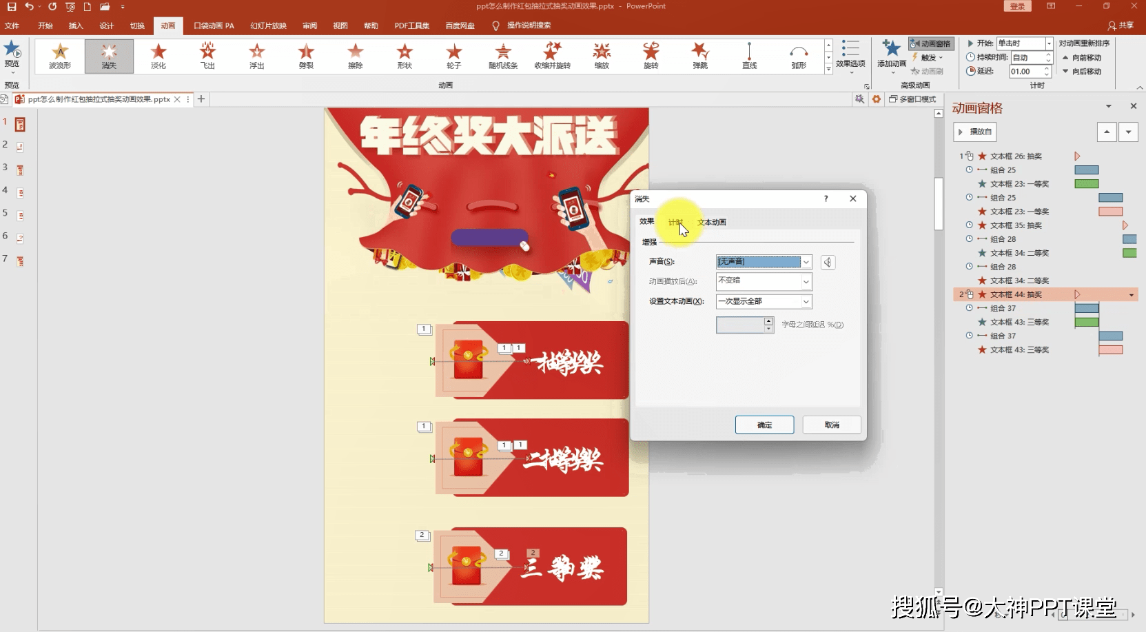Click the speaker icon to preview sound
Image resolution: width=1146 pixels, height=632 pixels.
[828, 262]
